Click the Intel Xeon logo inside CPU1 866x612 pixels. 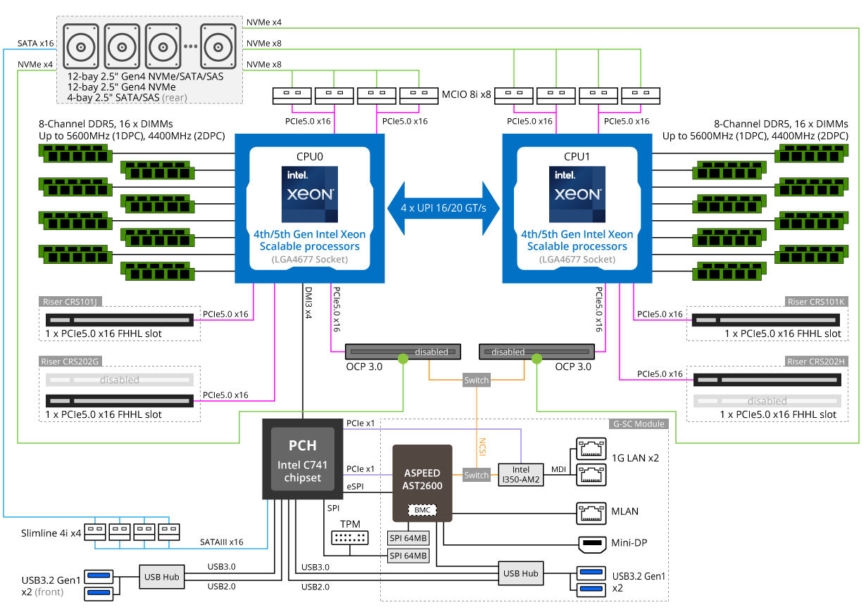[x=577, y=195]
